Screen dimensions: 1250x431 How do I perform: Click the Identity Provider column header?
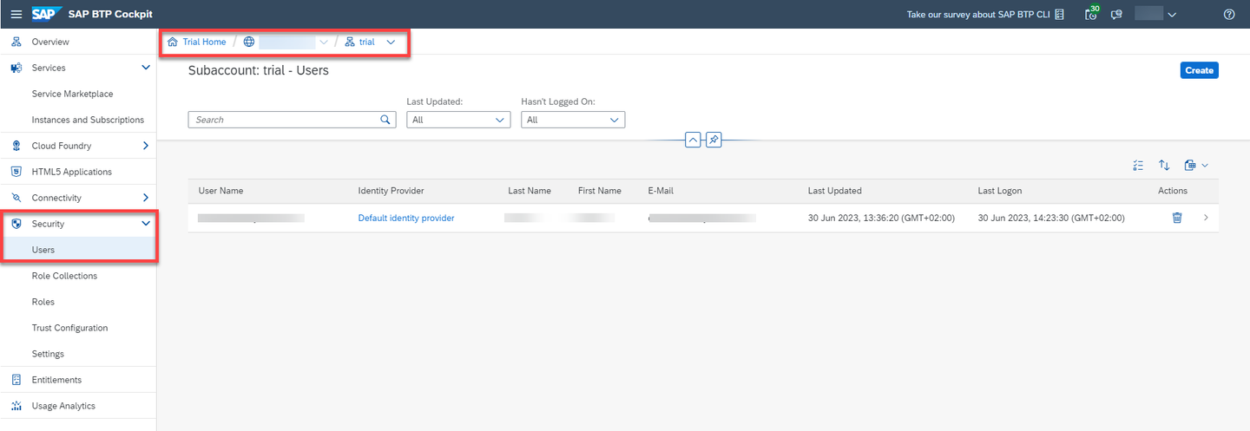tap(391, 191)
